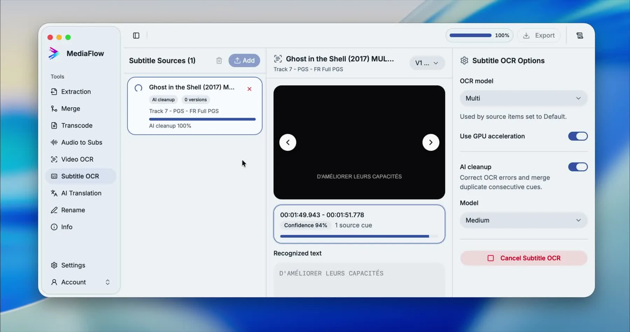This screenshot has height=332, width=630.
Task: Click the spinner on the source card
Action: pos(139,88)
